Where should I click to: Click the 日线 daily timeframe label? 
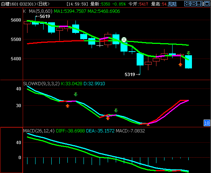pos(43,4)
